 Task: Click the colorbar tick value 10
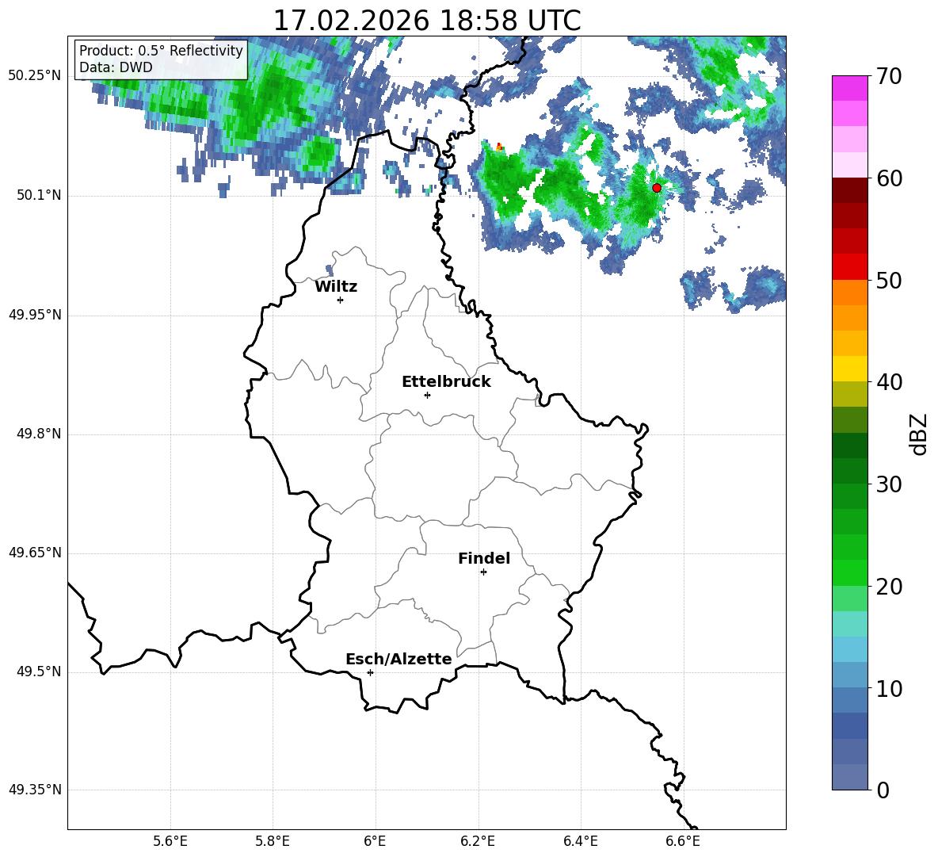889,688
